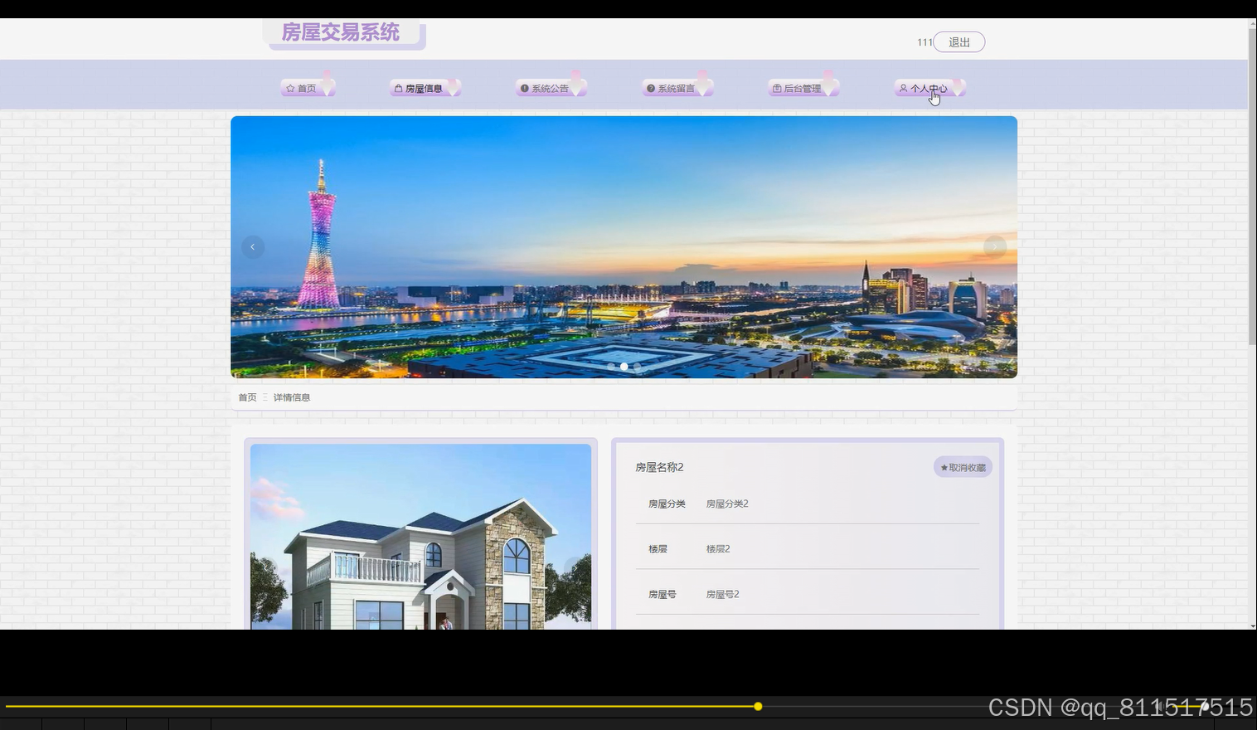This screenshot has height=730, width=1257.
Task: Open the 系统留言 menu item
Action: 676,87
